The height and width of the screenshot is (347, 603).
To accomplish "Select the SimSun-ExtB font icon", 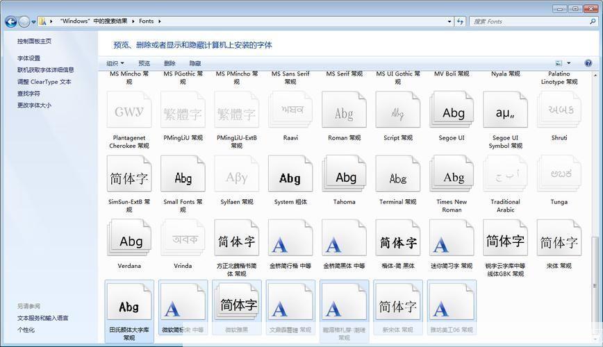I will point(129,173).
